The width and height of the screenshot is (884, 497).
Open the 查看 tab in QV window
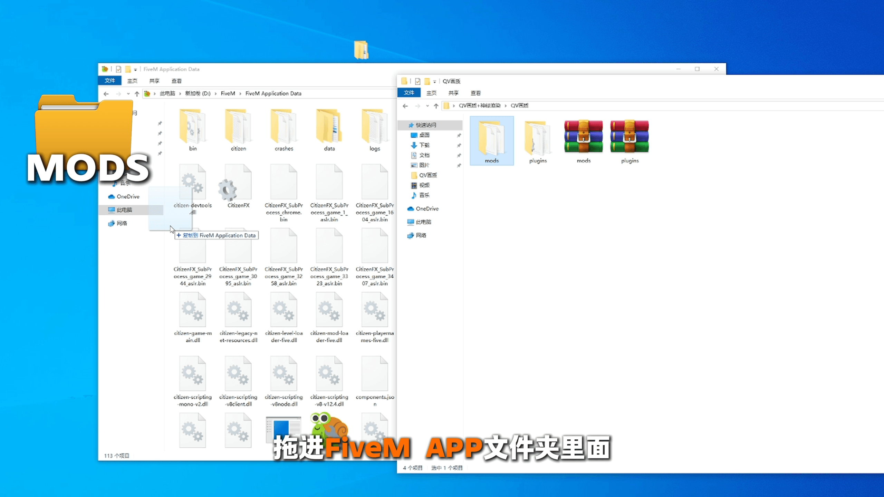pos(475,93)
